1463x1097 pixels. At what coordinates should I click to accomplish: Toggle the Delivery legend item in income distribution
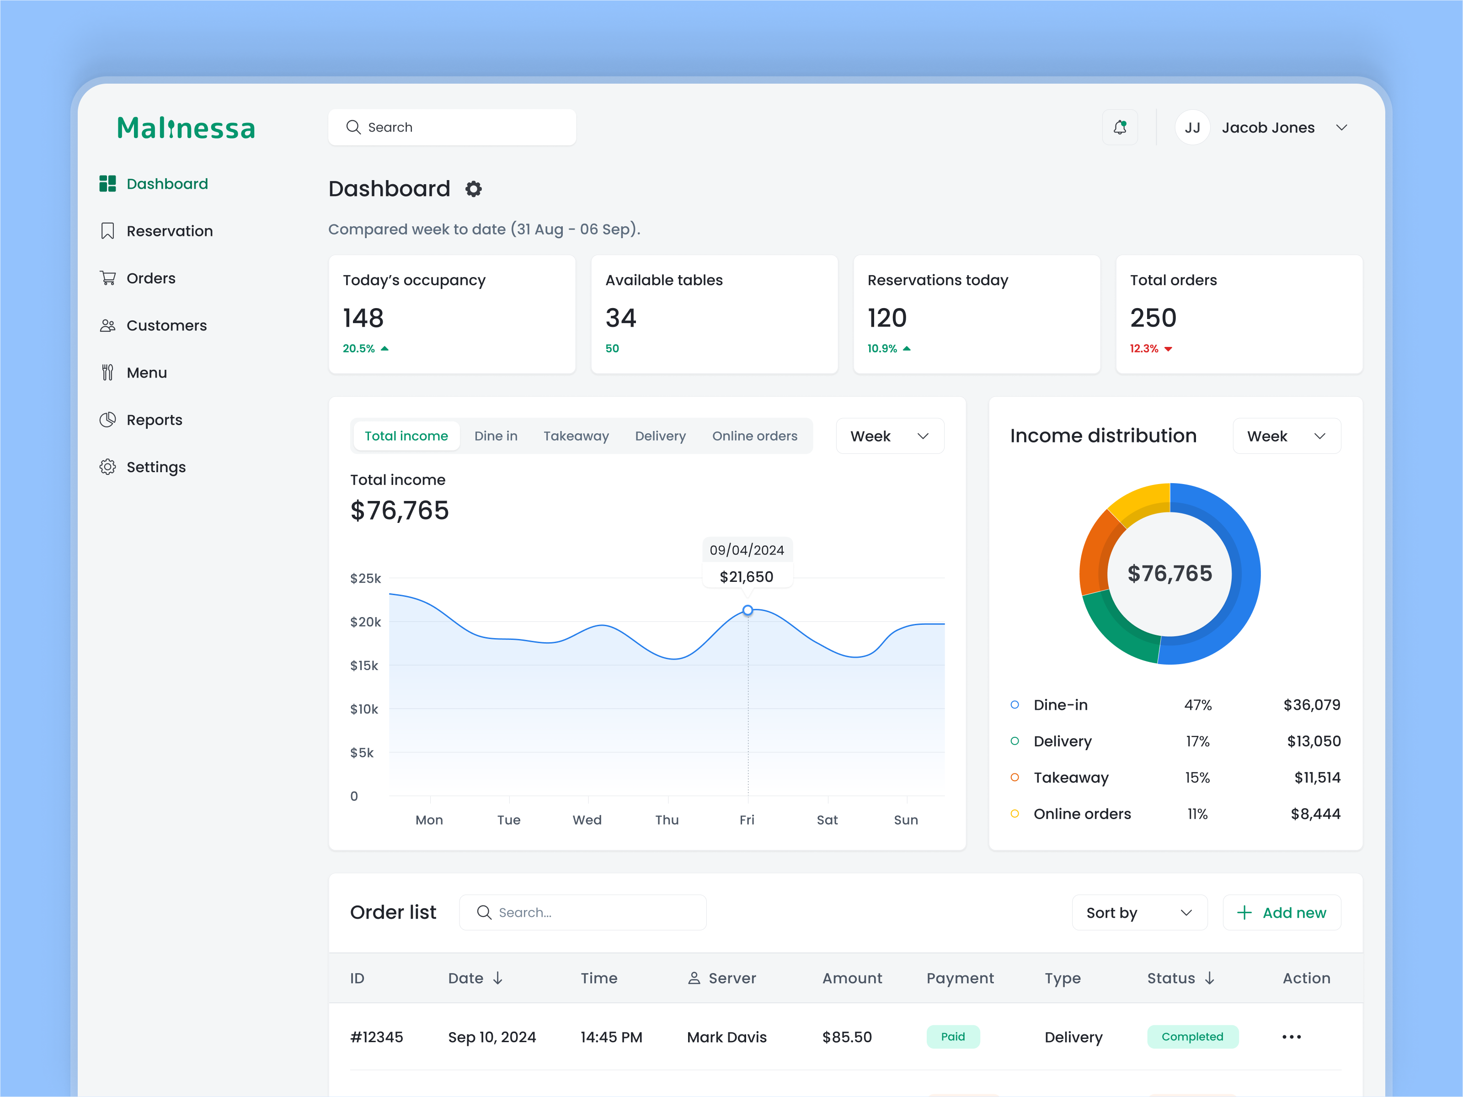click(x=1062, y=741)
